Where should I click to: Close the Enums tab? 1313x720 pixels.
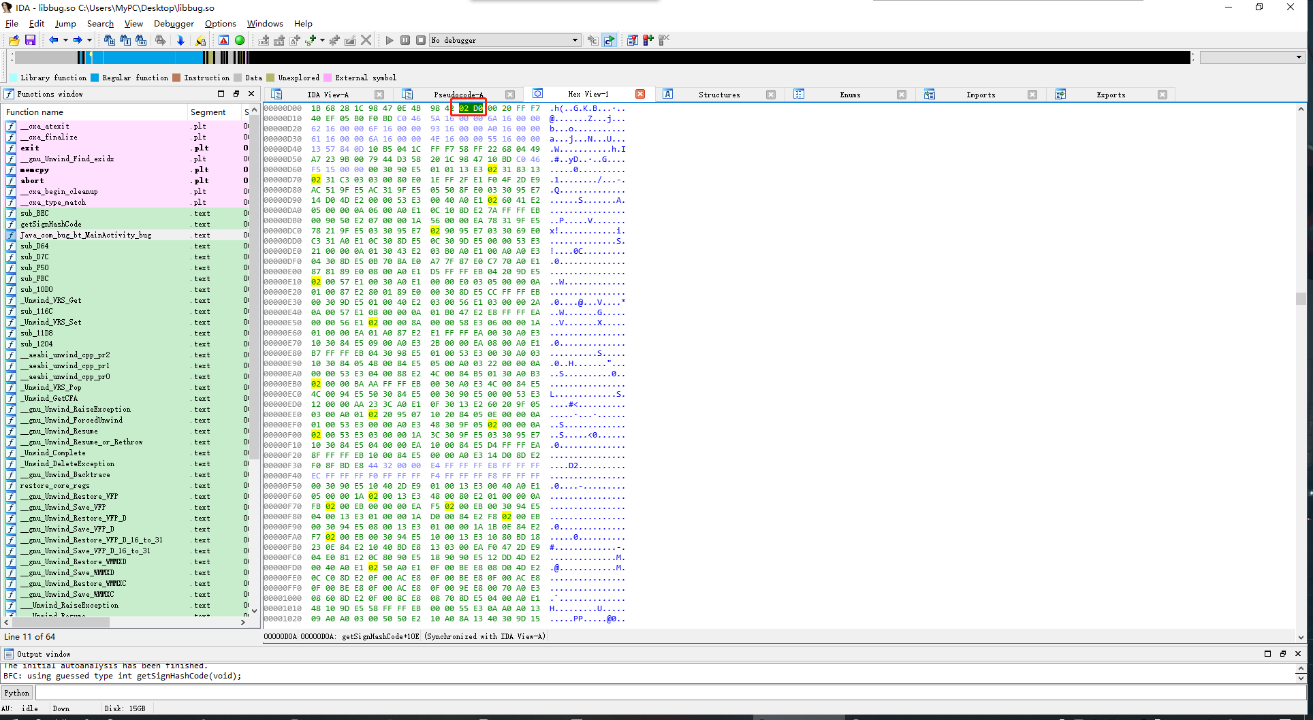[x=902, y=95]
